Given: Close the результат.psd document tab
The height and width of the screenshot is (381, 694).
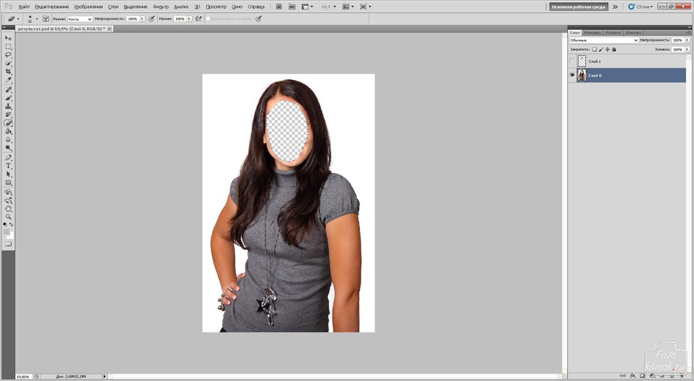Looking at the screenshot, I should coord(109,28).
